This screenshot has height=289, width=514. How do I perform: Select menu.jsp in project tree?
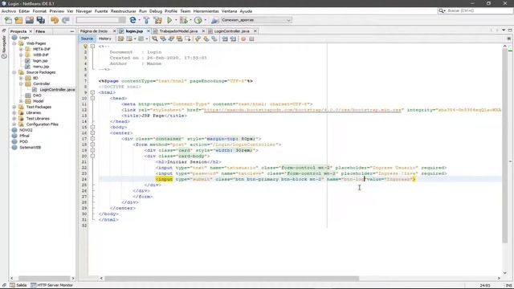click(x=38, y=67)
